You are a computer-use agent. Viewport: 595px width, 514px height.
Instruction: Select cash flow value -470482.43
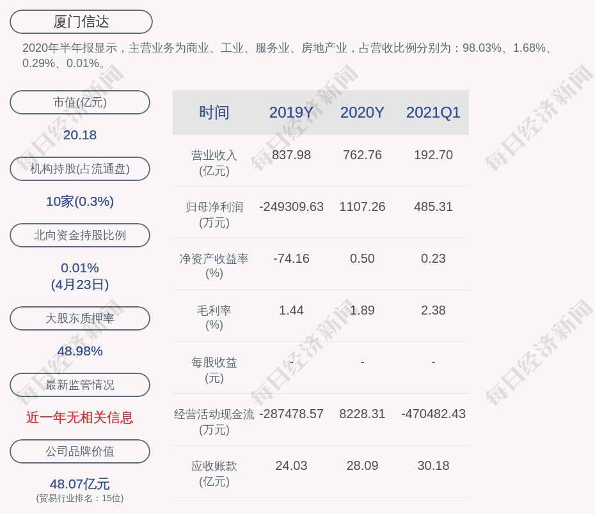click(x=433, y=414)
